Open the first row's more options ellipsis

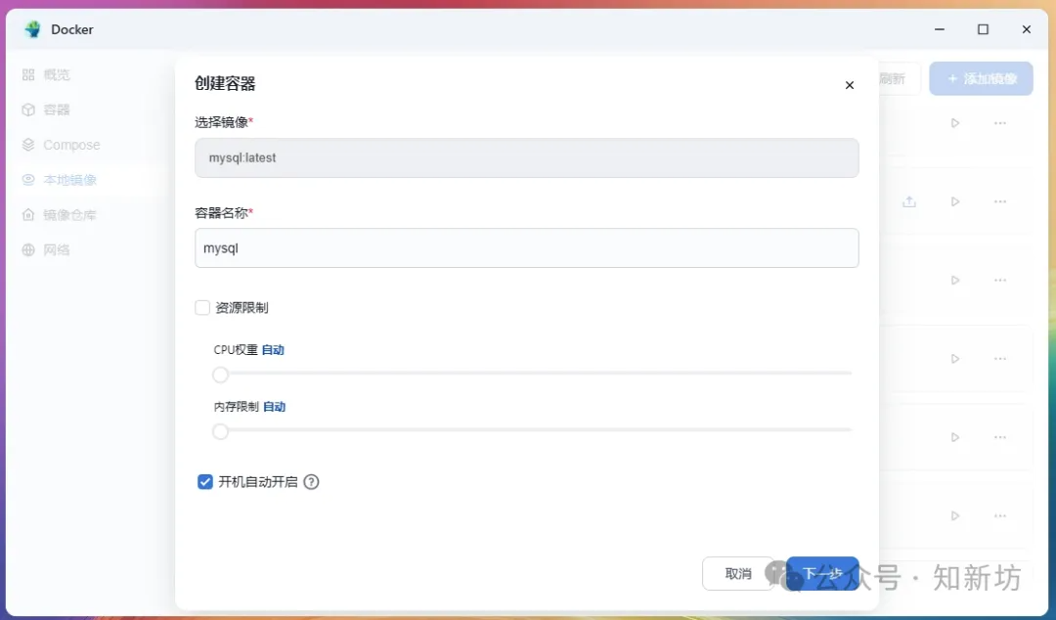click(x=999, y=123)
